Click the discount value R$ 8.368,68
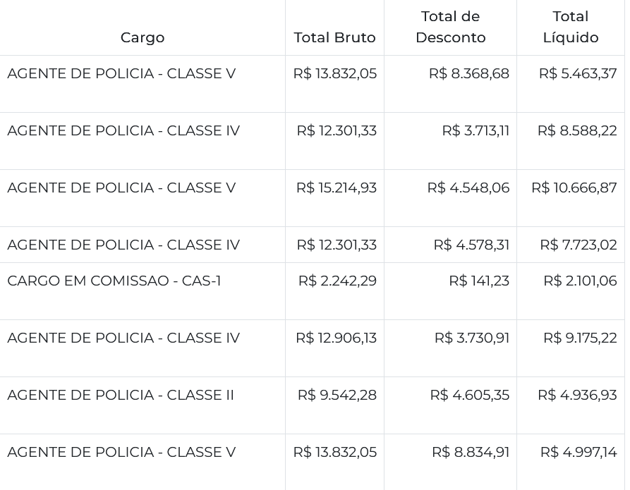The width and height of the screenshot is (630, 490). pos(468,73)
